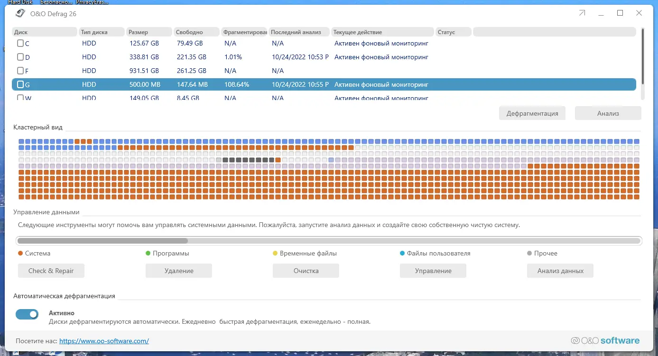Click Анализ данных under Прочее
Screen dimensions: 658x356
click(560, 271)
